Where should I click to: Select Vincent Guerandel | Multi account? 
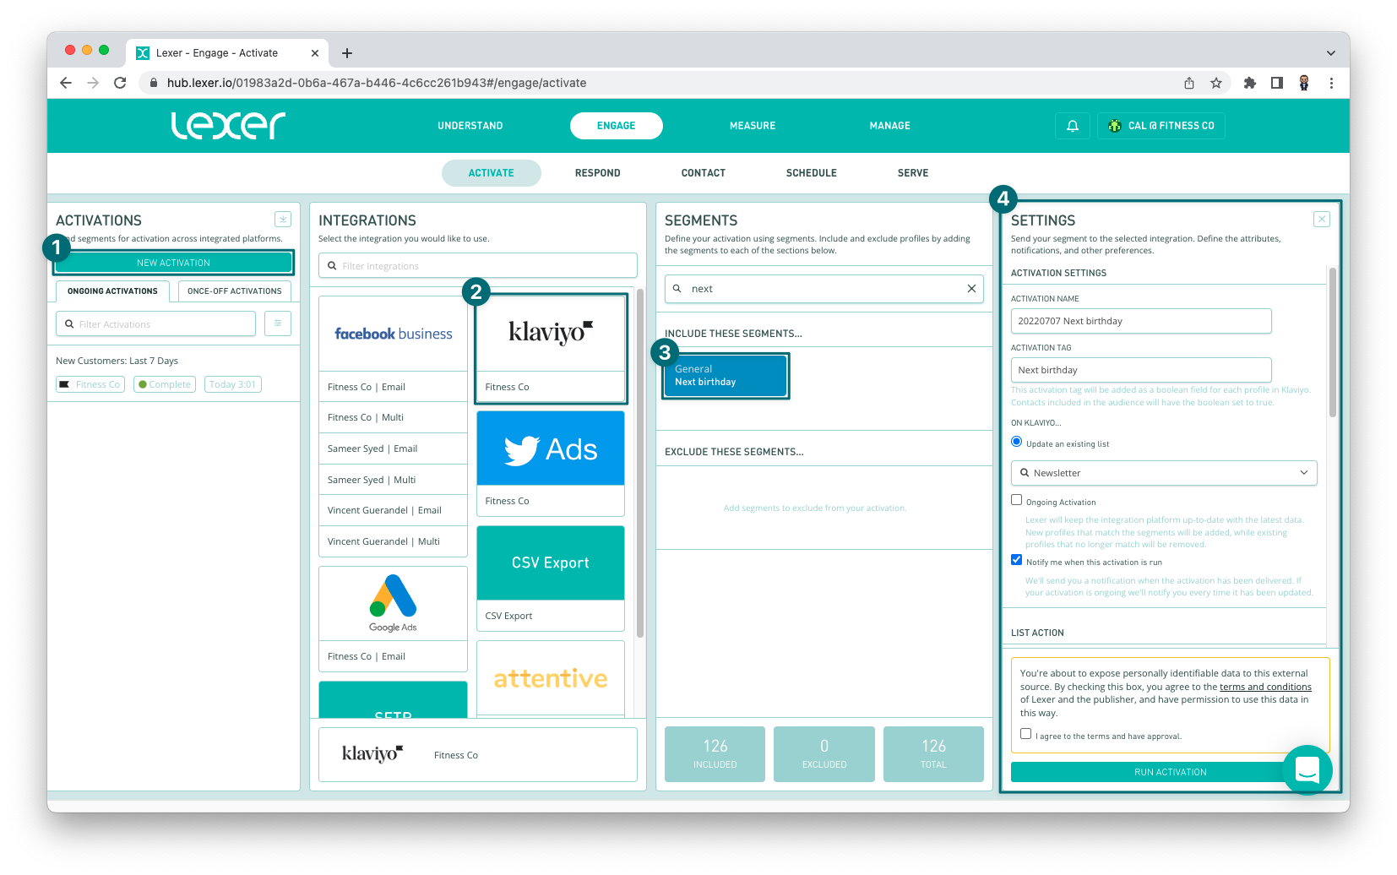tap(394, 541)
